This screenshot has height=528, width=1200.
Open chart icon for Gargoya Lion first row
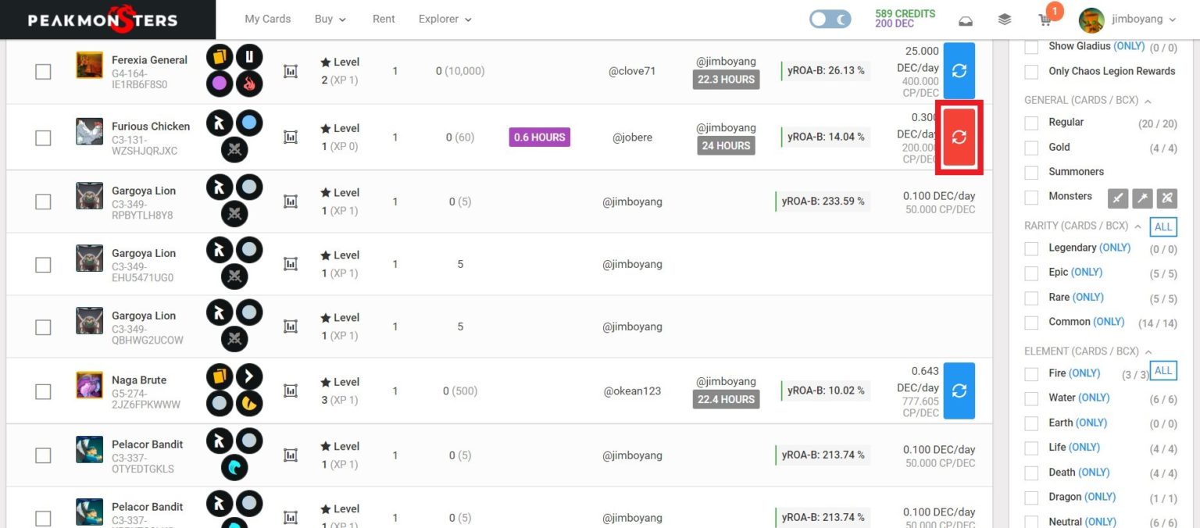pyautogui.click(x=291, y=202)
